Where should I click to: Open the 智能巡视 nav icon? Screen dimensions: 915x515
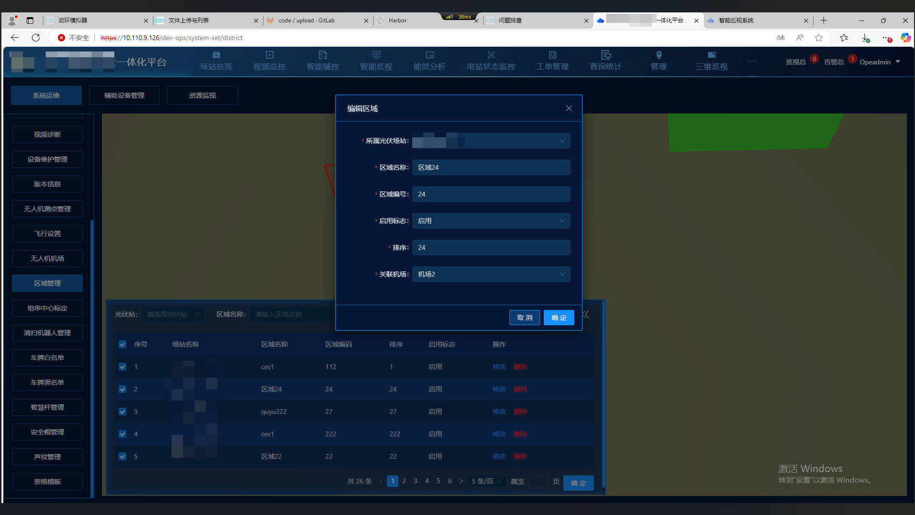click(x=376, y=55)
